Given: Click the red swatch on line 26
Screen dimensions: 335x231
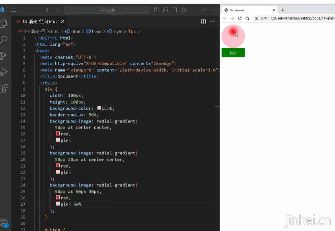Looking at the screenshot, I should (x=58, y=197).
